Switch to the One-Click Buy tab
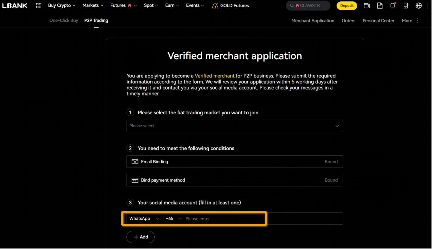The width and height of the screenshot is (432, 249). tap(64, 21)
